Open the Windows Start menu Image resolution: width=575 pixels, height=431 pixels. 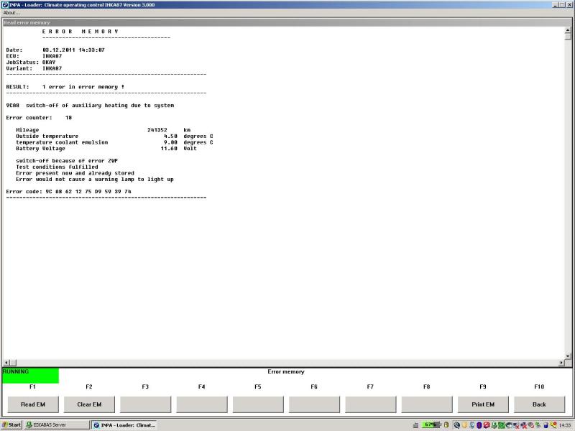point(11,425)
